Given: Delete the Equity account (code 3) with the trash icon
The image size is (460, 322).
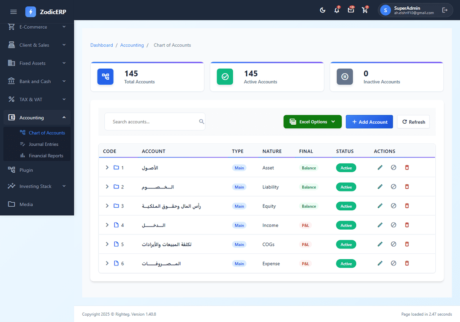Looking at the screenshot, I should (407, 206).
